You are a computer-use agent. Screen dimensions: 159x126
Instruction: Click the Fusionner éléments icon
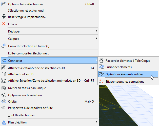(101, 67)
